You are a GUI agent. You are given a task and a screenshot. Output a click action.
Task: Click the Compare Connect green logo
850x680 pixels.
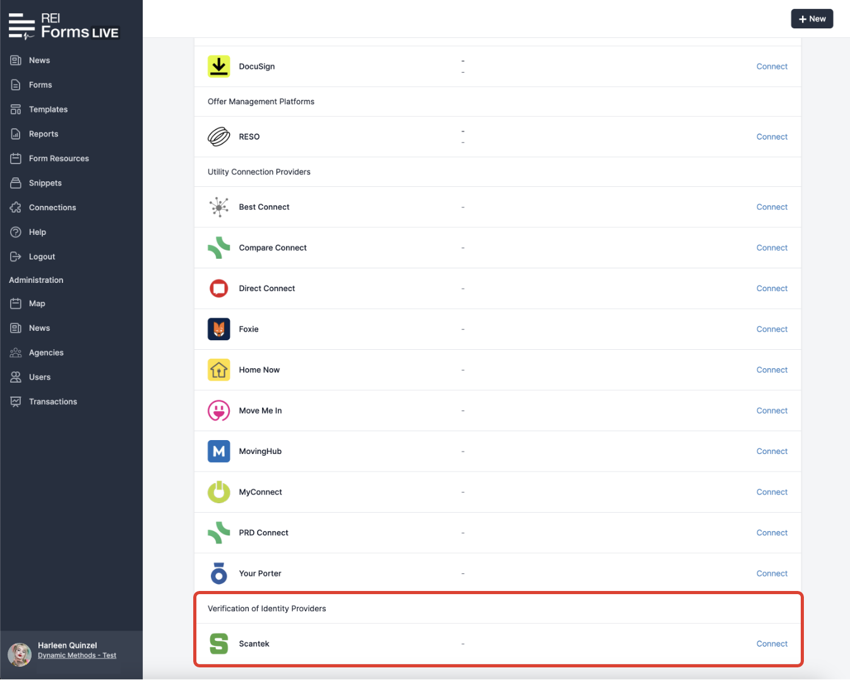[219, 248]
